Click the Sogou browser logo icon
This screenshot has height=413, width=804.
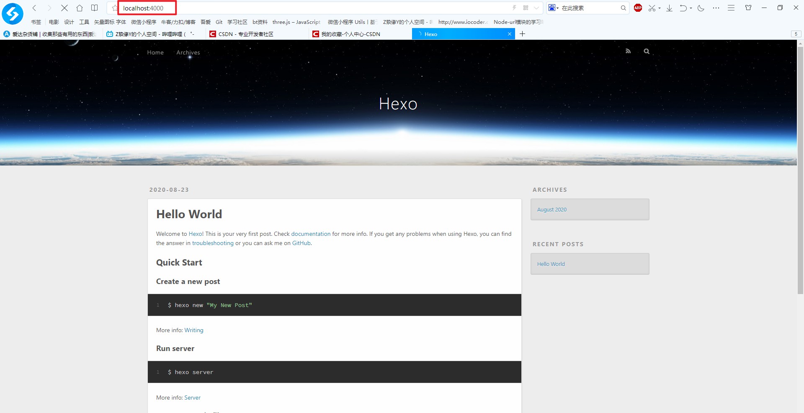[13, 13]
